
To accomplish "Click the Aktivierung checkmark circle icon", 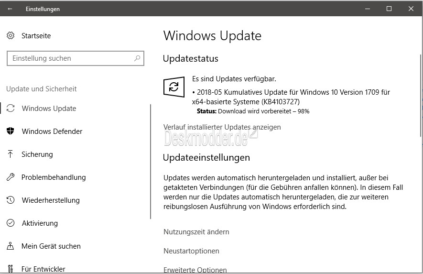I will click(11, 223).
